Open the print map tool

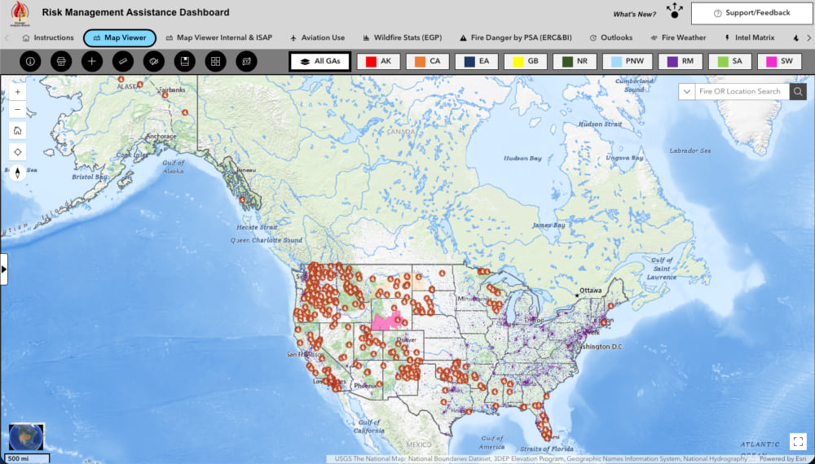tap(61, 61)
